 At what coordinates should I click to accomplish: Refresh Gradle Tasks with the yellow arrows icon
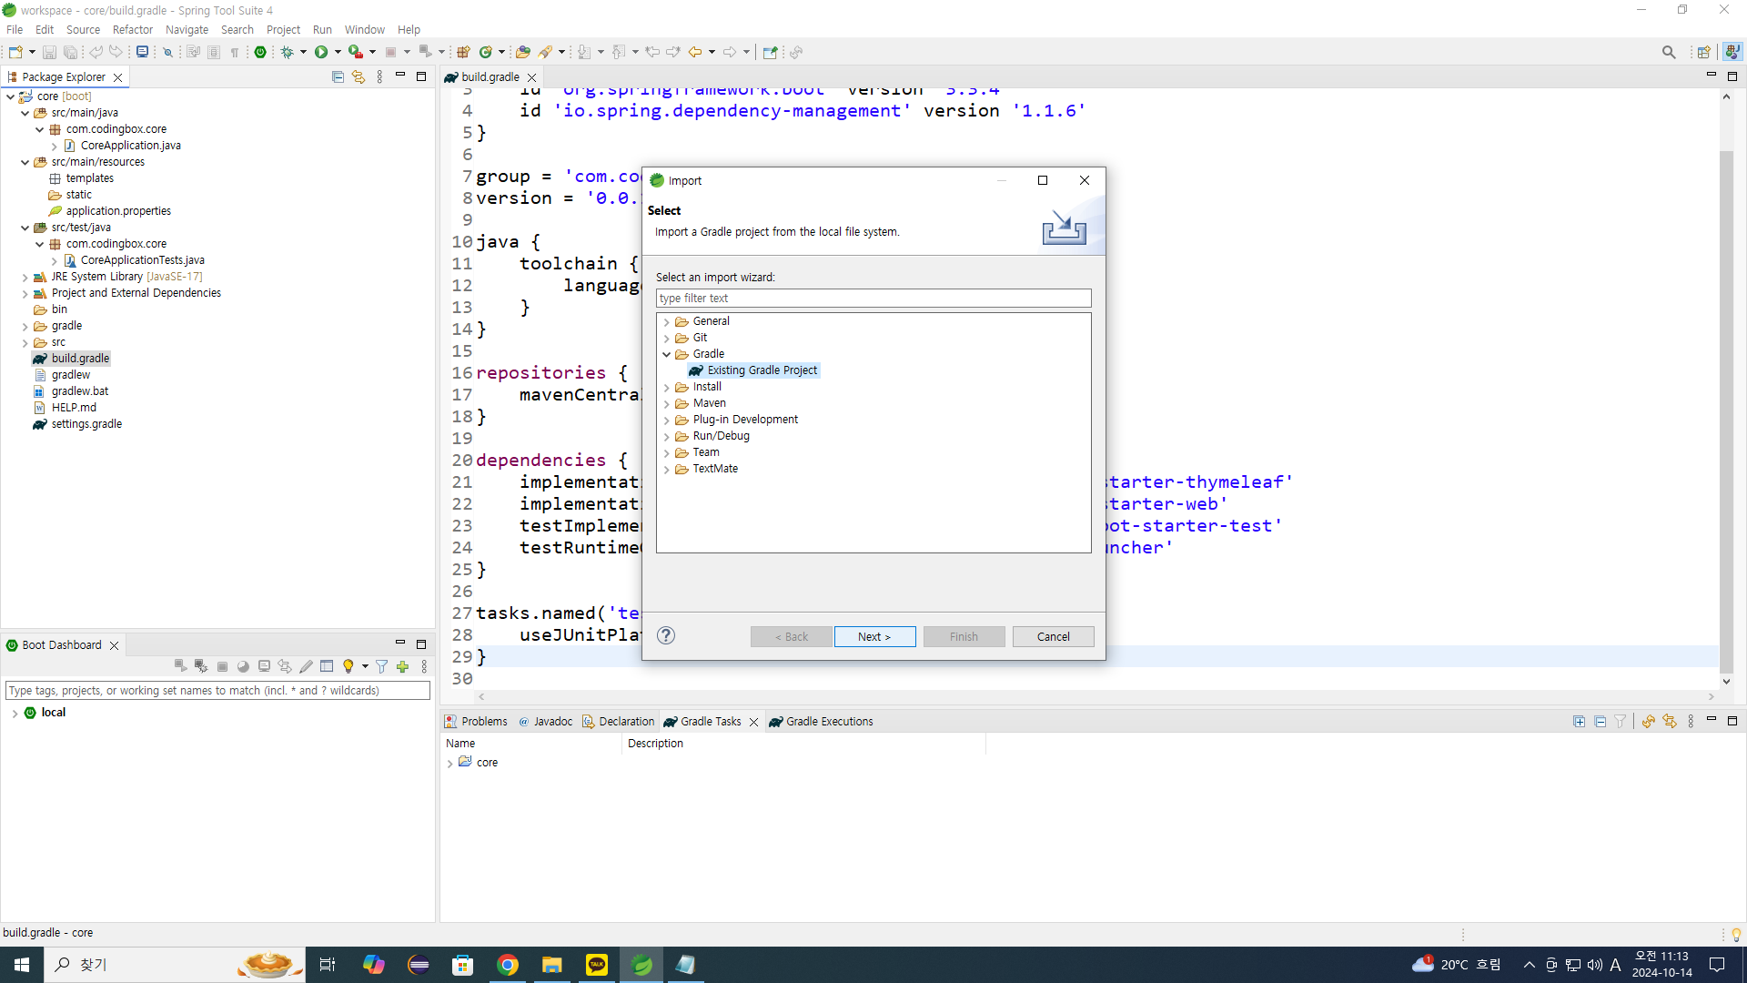coord(1648,722)
